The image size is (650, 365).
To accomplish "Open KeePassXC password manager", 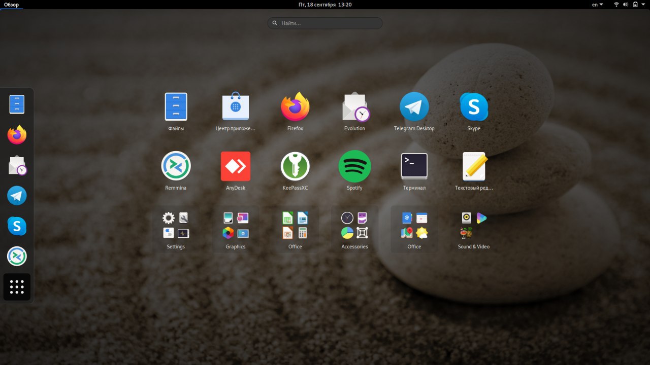I will (295, 166).
